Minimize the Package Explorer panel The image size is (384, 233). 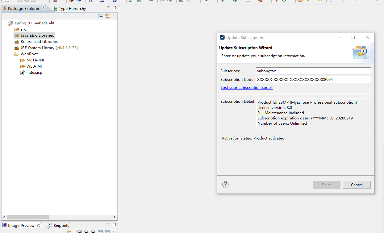tap(109, 7)
